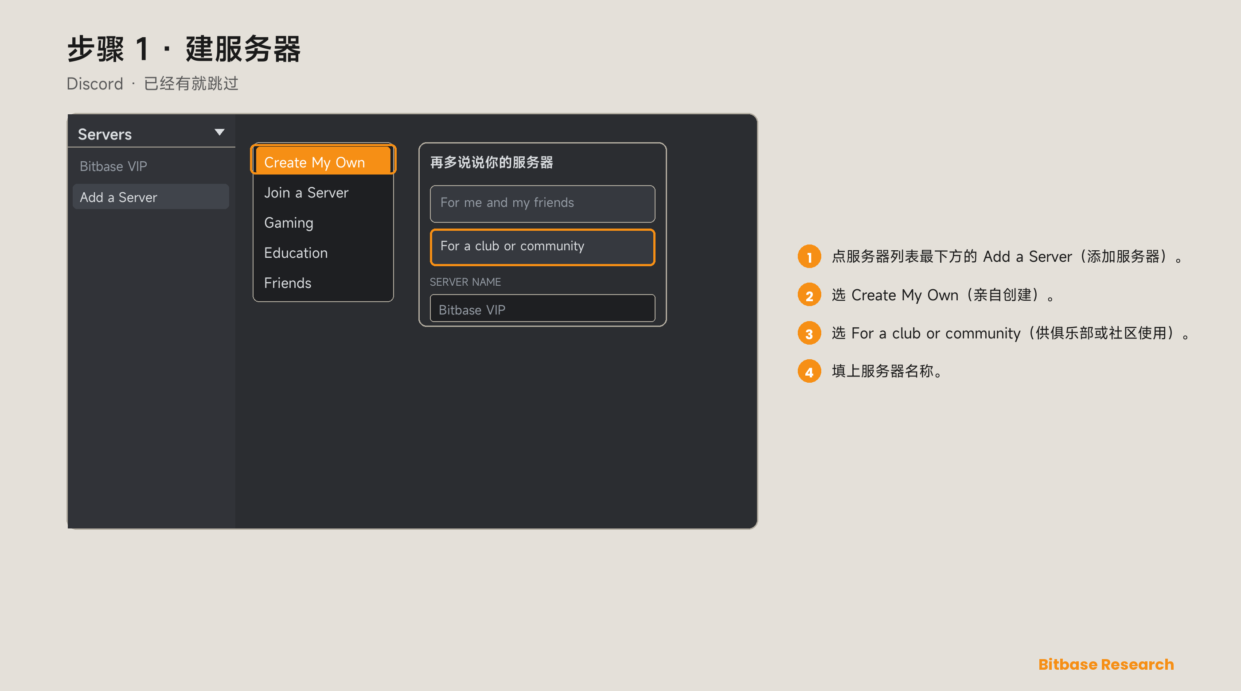1241x691 pixels.
Task: Choose the Create My Own option
Action: click(323, 161)
